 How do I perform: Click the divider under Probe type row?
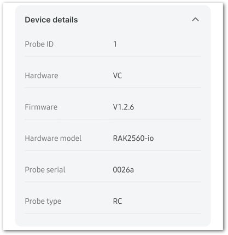click(x=113, y=213)
